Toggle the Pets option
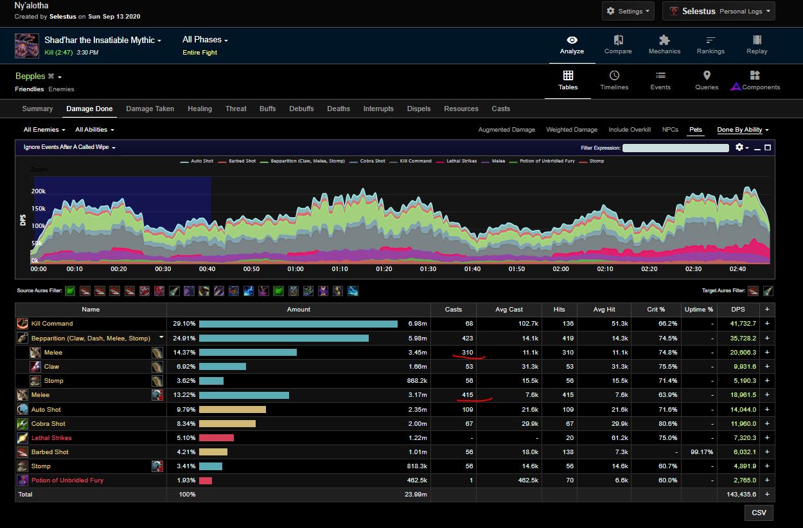The height and width of the screenshot is (528, 803). click(x=695, y=130)
